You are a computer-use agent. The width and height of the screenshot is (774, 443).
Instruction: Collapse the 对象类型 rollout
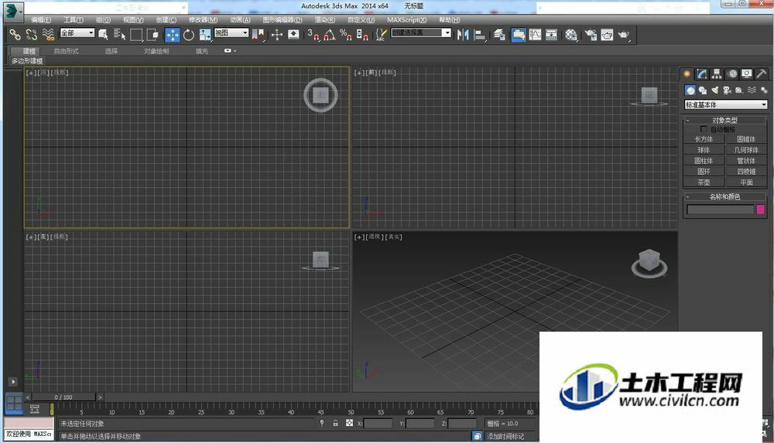725,120
